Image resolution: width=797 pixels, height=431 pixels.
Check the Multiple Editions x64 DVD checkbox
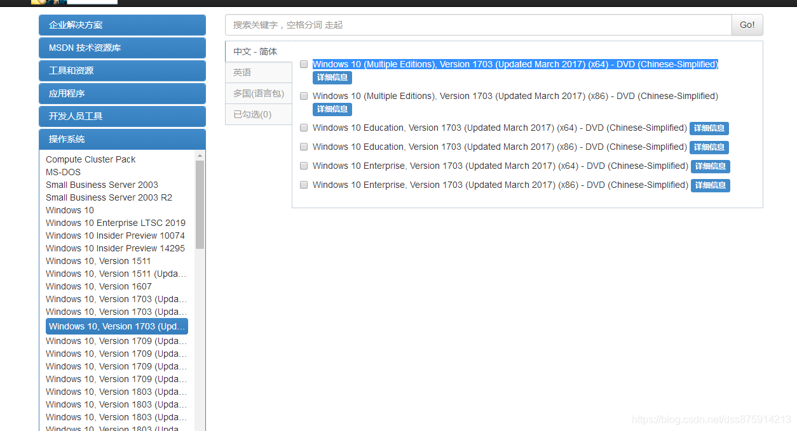pyautogui.click(x=304, y=64)
